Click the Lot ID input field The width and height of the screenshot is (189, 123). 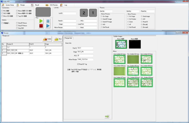(x=69, y=13)
